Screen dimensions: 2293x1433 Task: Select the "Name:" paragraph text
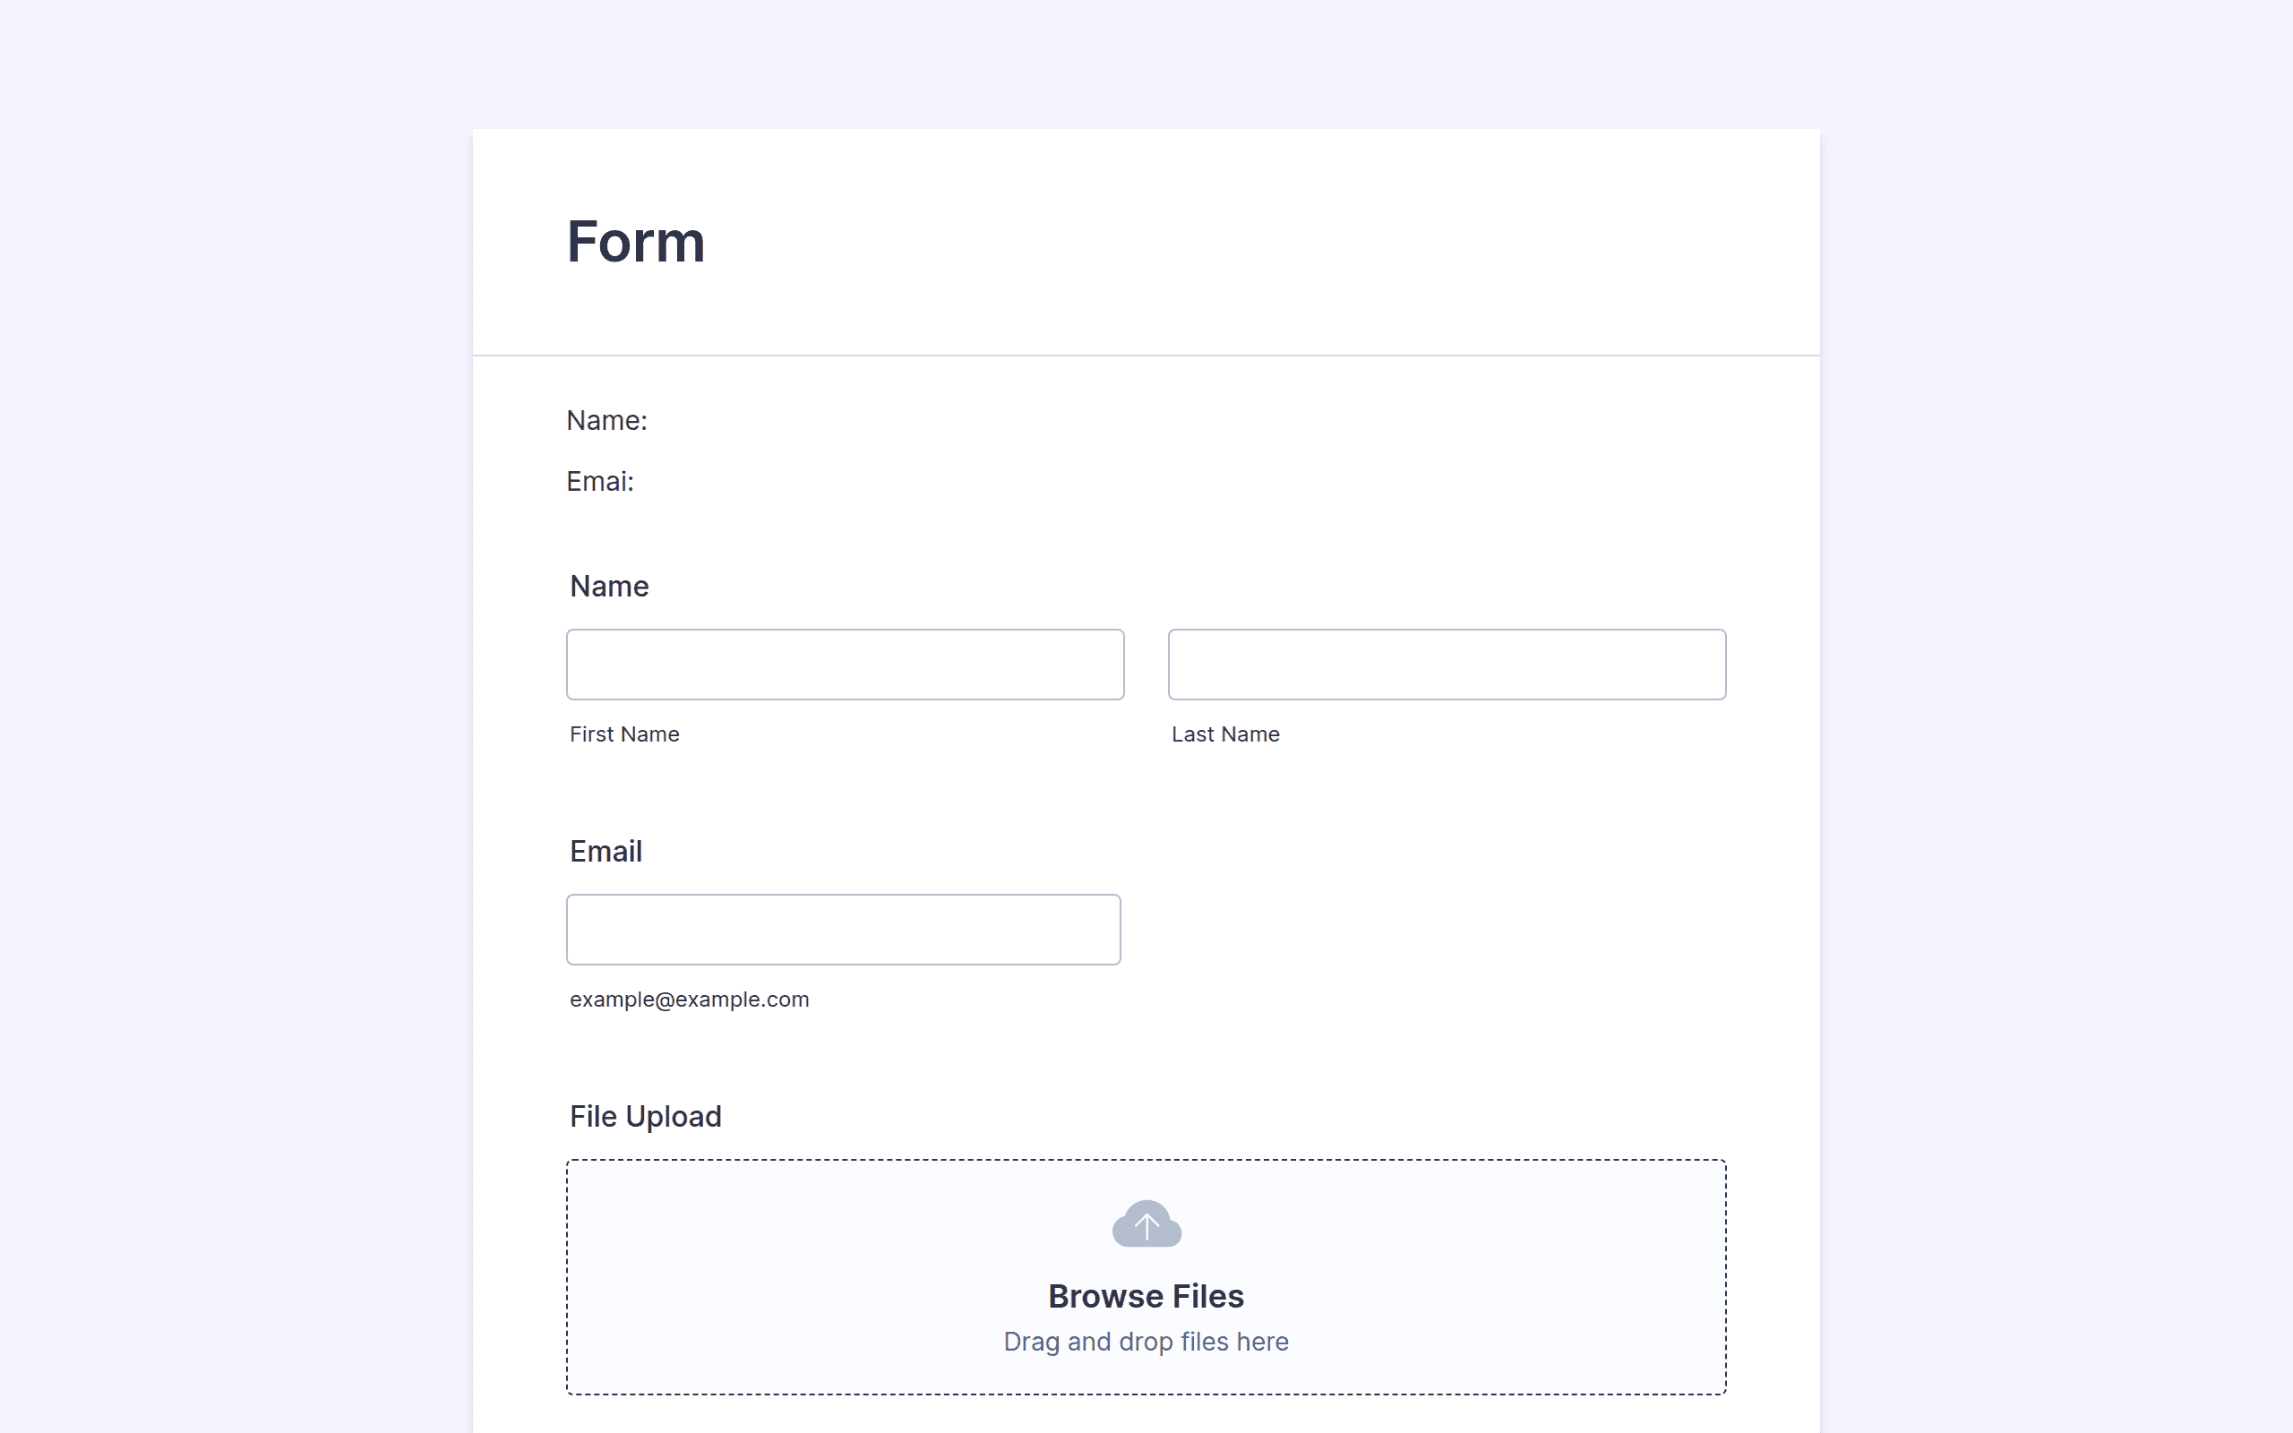pos(606,421)
